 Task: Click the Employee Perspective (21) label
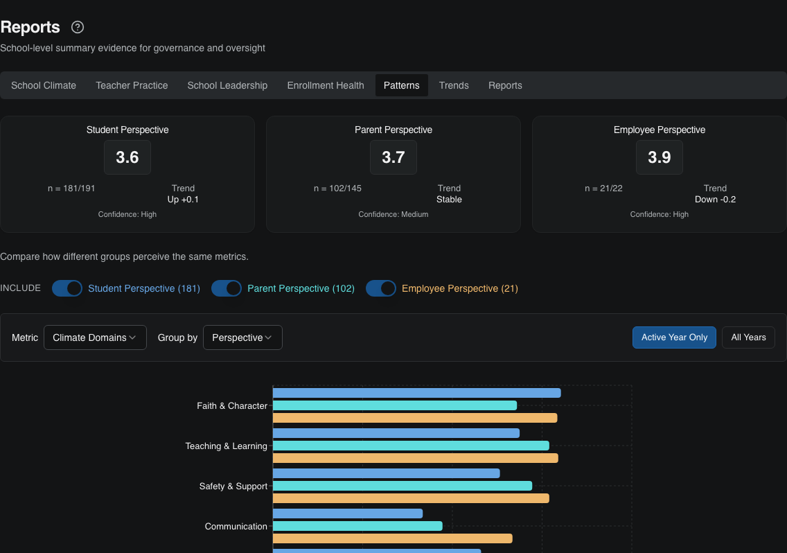(460, 288)
